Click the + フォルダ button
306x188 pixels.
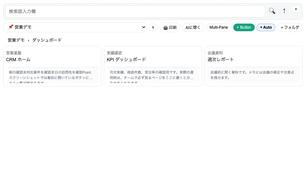[290, 27]
